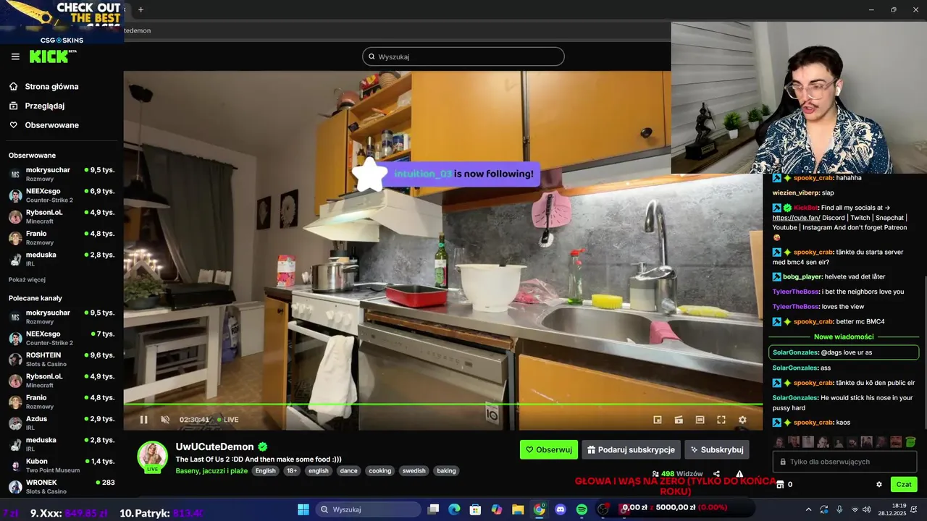Open the shop points icon below chat
Image resolution: width=927 pixels, height=521 pixels.
point(779,484)
